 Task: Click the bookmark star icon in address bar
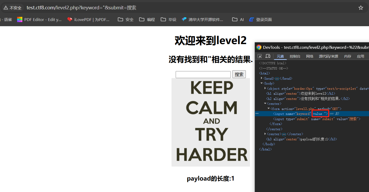361,8
